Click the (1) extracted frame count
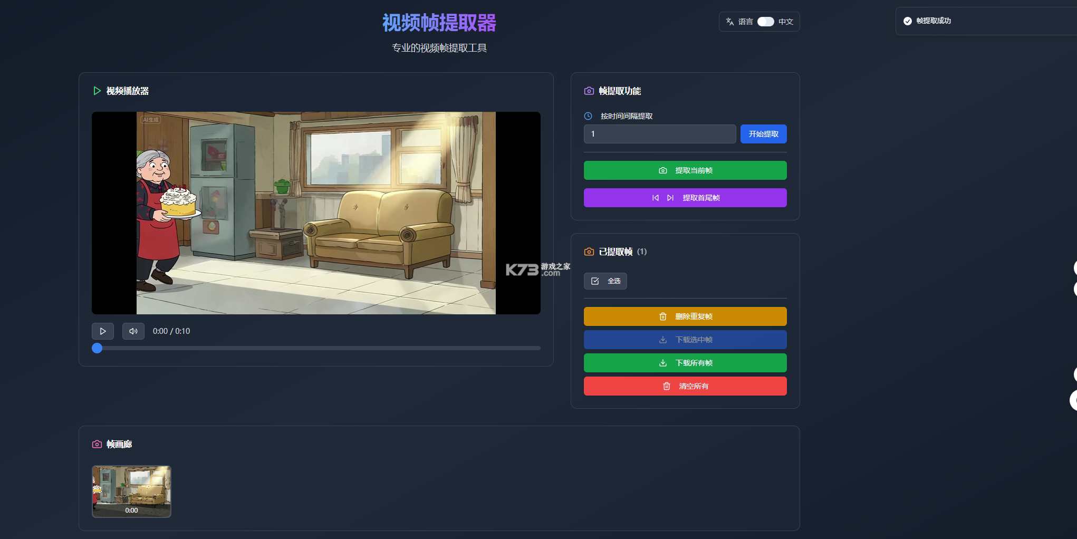This screenshot has width=1077, height=539. [x=642, y=252]
